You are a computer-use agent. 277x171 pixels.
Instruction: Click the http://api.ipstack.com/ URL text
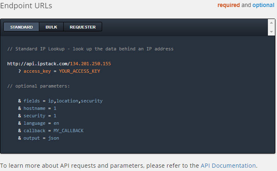pos(38,64)
